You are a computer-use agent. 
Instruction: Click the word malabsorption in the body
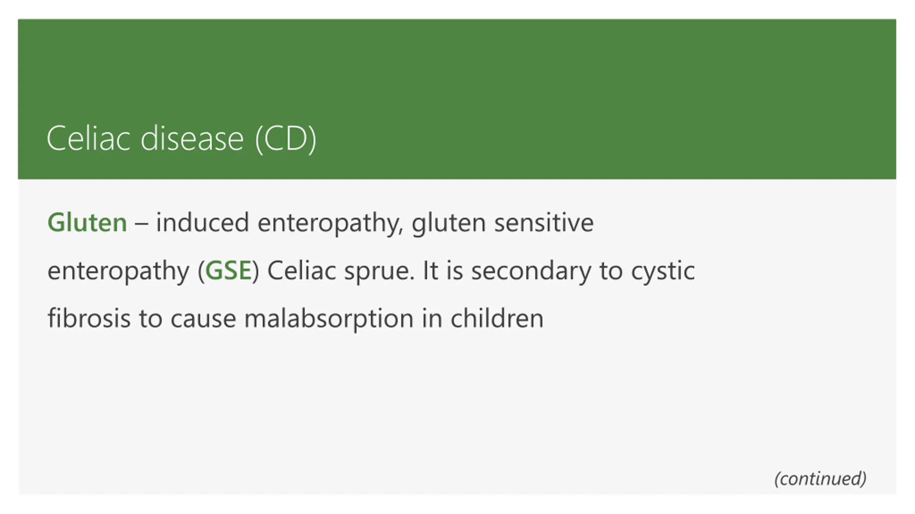(x=329, y=319)
